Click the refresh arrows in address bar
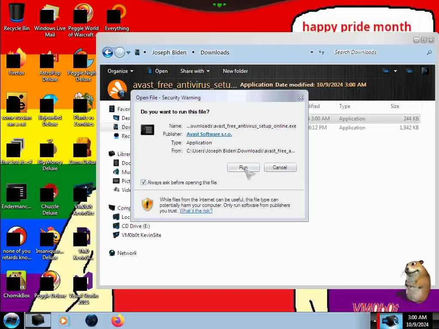Viewport: 439px width, 329px height. (x=322, y=52)
